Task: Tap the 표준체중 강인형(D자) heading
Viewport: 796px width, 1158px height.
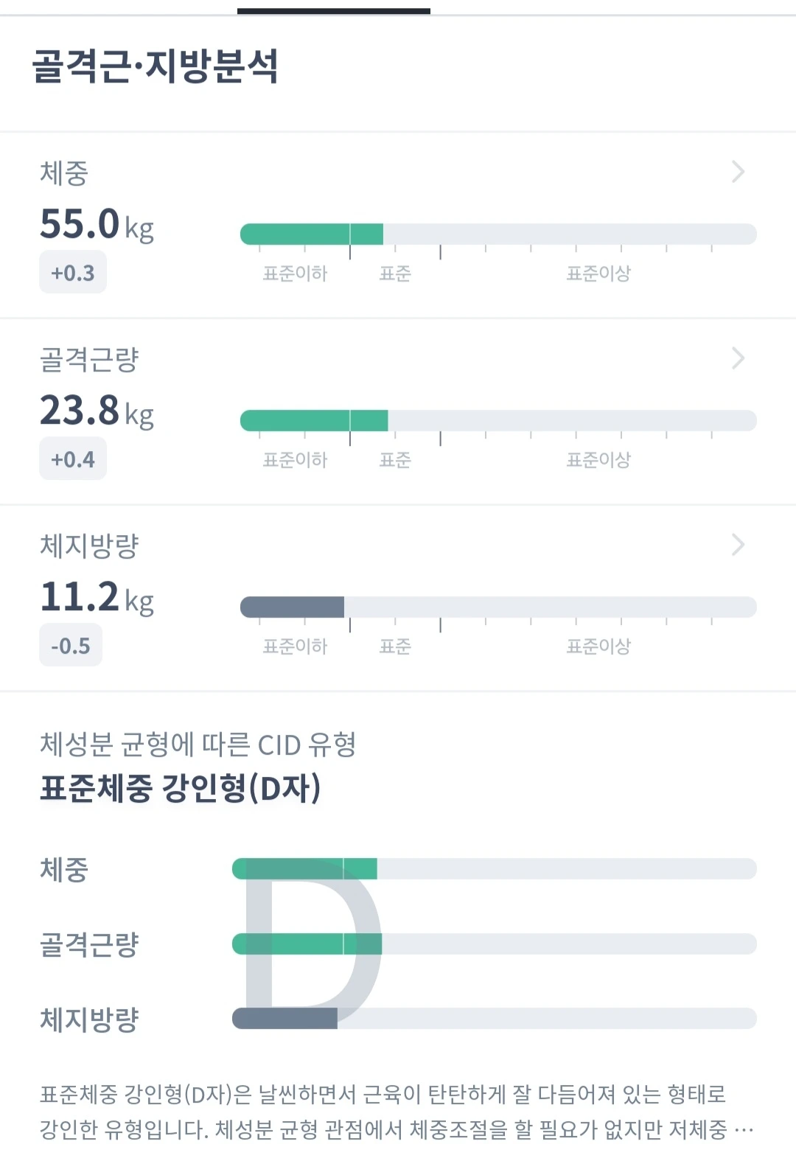Action: 181,788
